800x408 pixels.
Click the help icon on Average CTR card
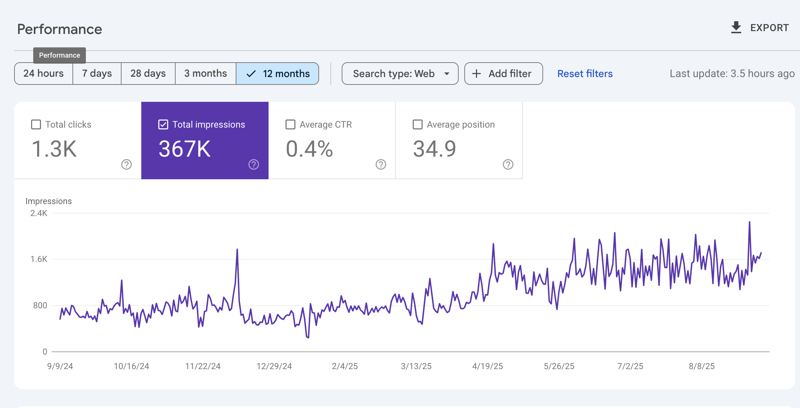point(380,164)
